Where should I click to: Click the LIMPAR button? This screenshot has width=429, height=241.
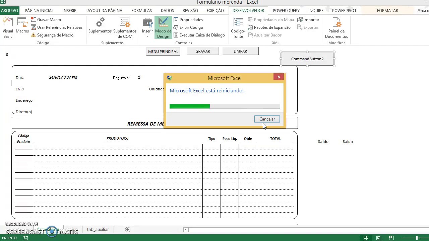click(240, 51)
